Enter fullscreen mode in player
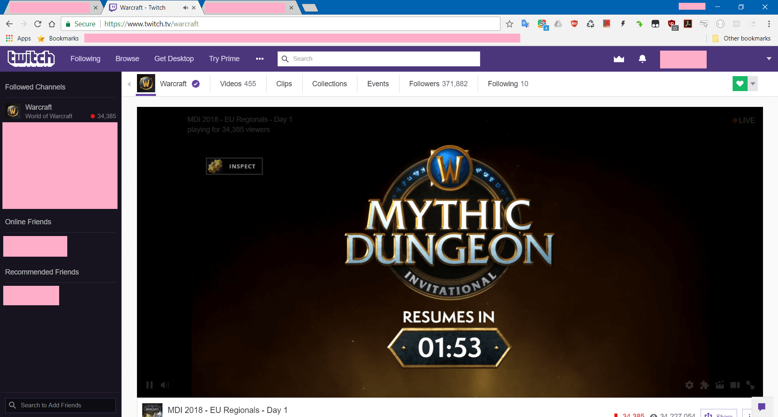 click(750, 385)
